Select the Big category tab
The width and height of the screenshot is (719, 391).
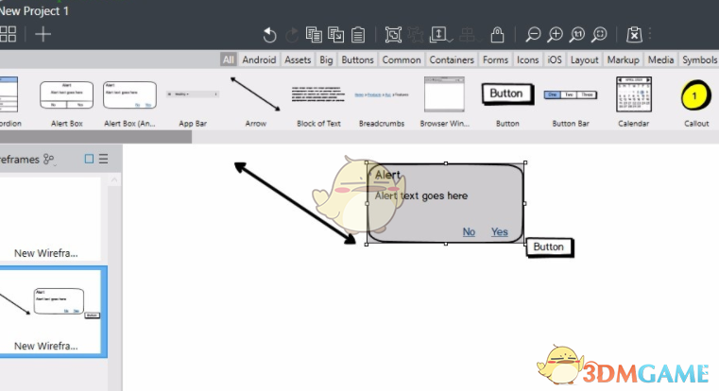click(x=326, y=59)
